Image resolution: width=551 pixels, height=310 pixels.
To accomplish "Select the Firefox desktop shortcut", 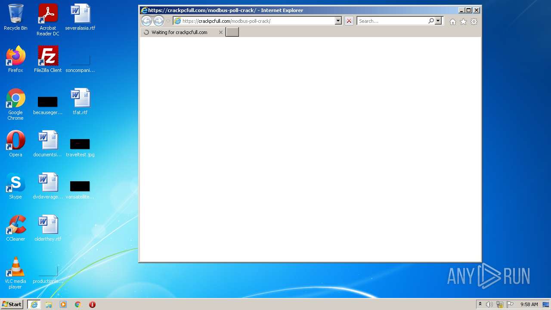I will (x=15, y=59).
